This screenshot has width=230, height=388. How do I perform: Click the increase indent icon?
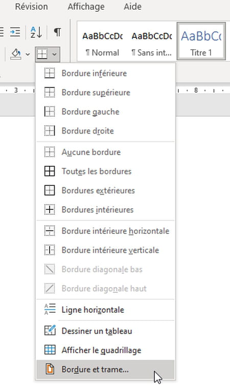(x=15, y=32)
